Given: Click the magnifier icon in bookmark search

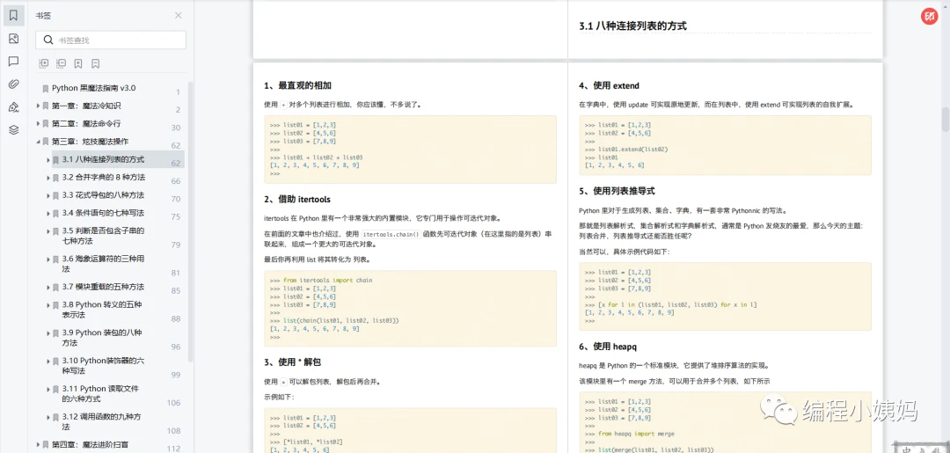Looking at the screenshot, I should [x=47, y=40].
